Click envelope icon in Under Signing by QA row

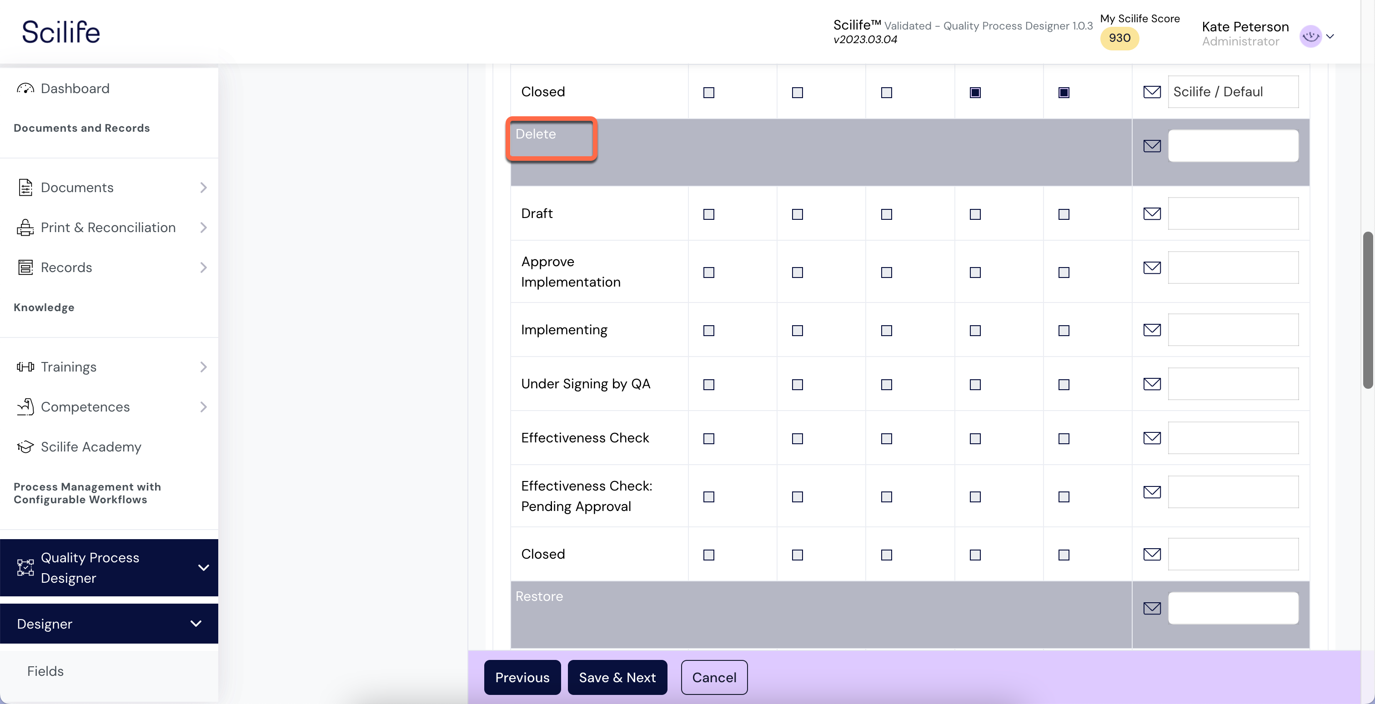tap(1152, 383)
